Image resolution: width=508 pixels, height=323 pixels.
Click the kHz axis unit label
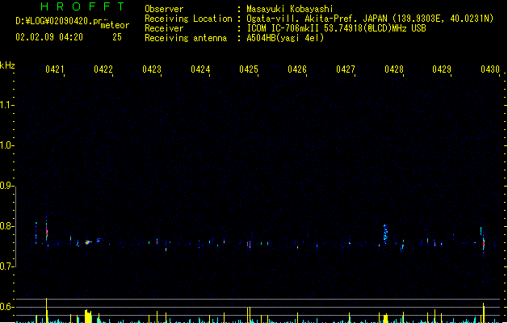pyautogui.click(x=7, y=65)
